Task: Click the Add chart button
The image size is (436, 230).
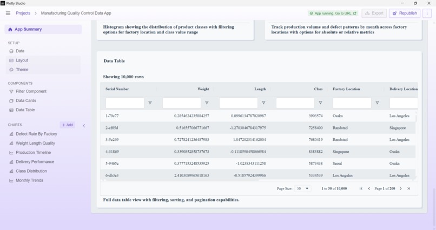Action: (x=67, y=125)
